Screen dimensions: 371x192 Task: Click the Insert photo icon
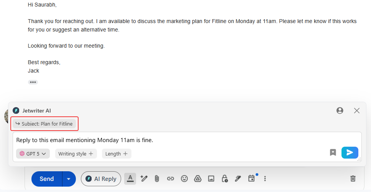point(211,179)
